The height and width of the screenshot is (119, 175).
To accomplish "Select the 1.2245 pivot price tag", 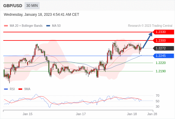I will [x=163, y=56].
